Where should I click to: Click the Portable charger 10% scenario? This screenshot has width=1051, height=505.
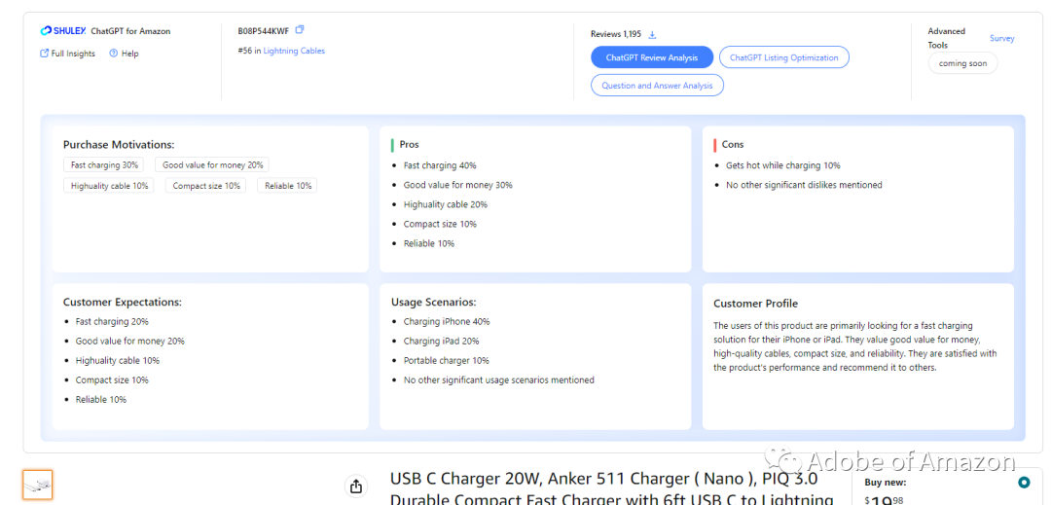(x=446, y=360)
